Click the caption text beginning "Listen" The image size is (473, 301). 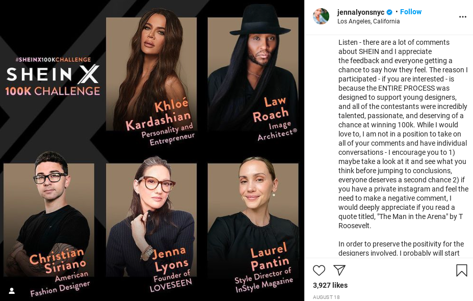click(403, 134)
